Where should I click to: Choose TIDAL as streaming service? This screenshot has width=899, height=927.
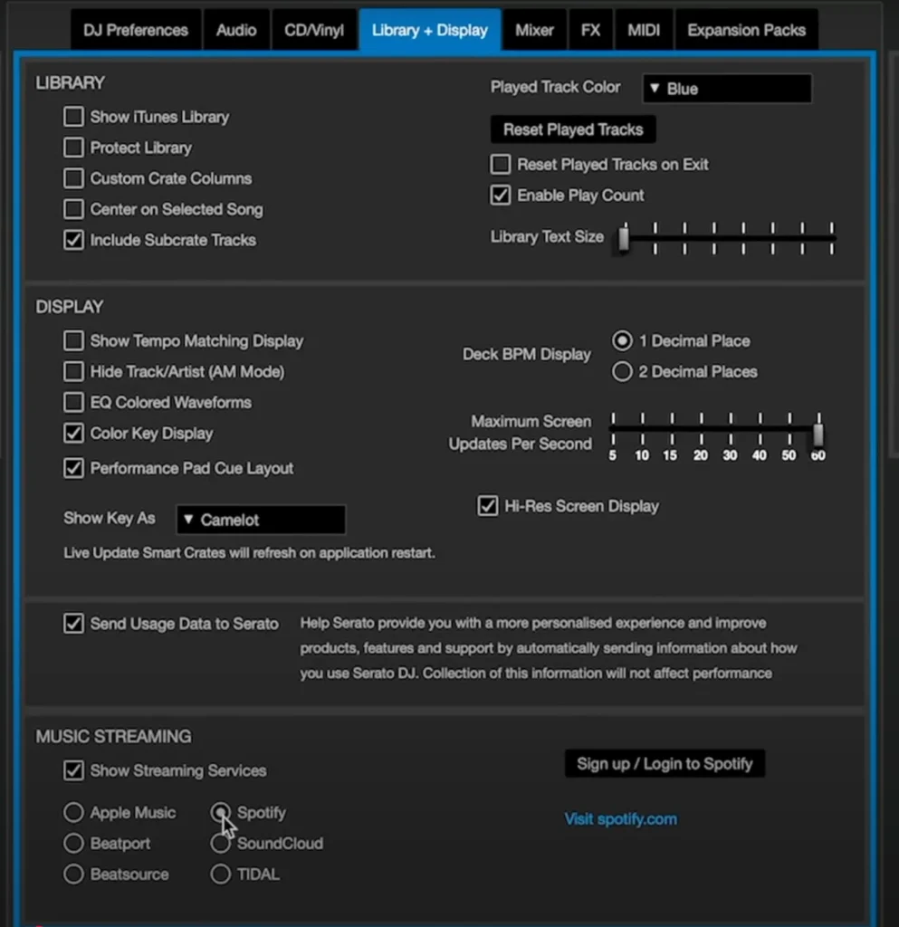click(x=221, y=874)
